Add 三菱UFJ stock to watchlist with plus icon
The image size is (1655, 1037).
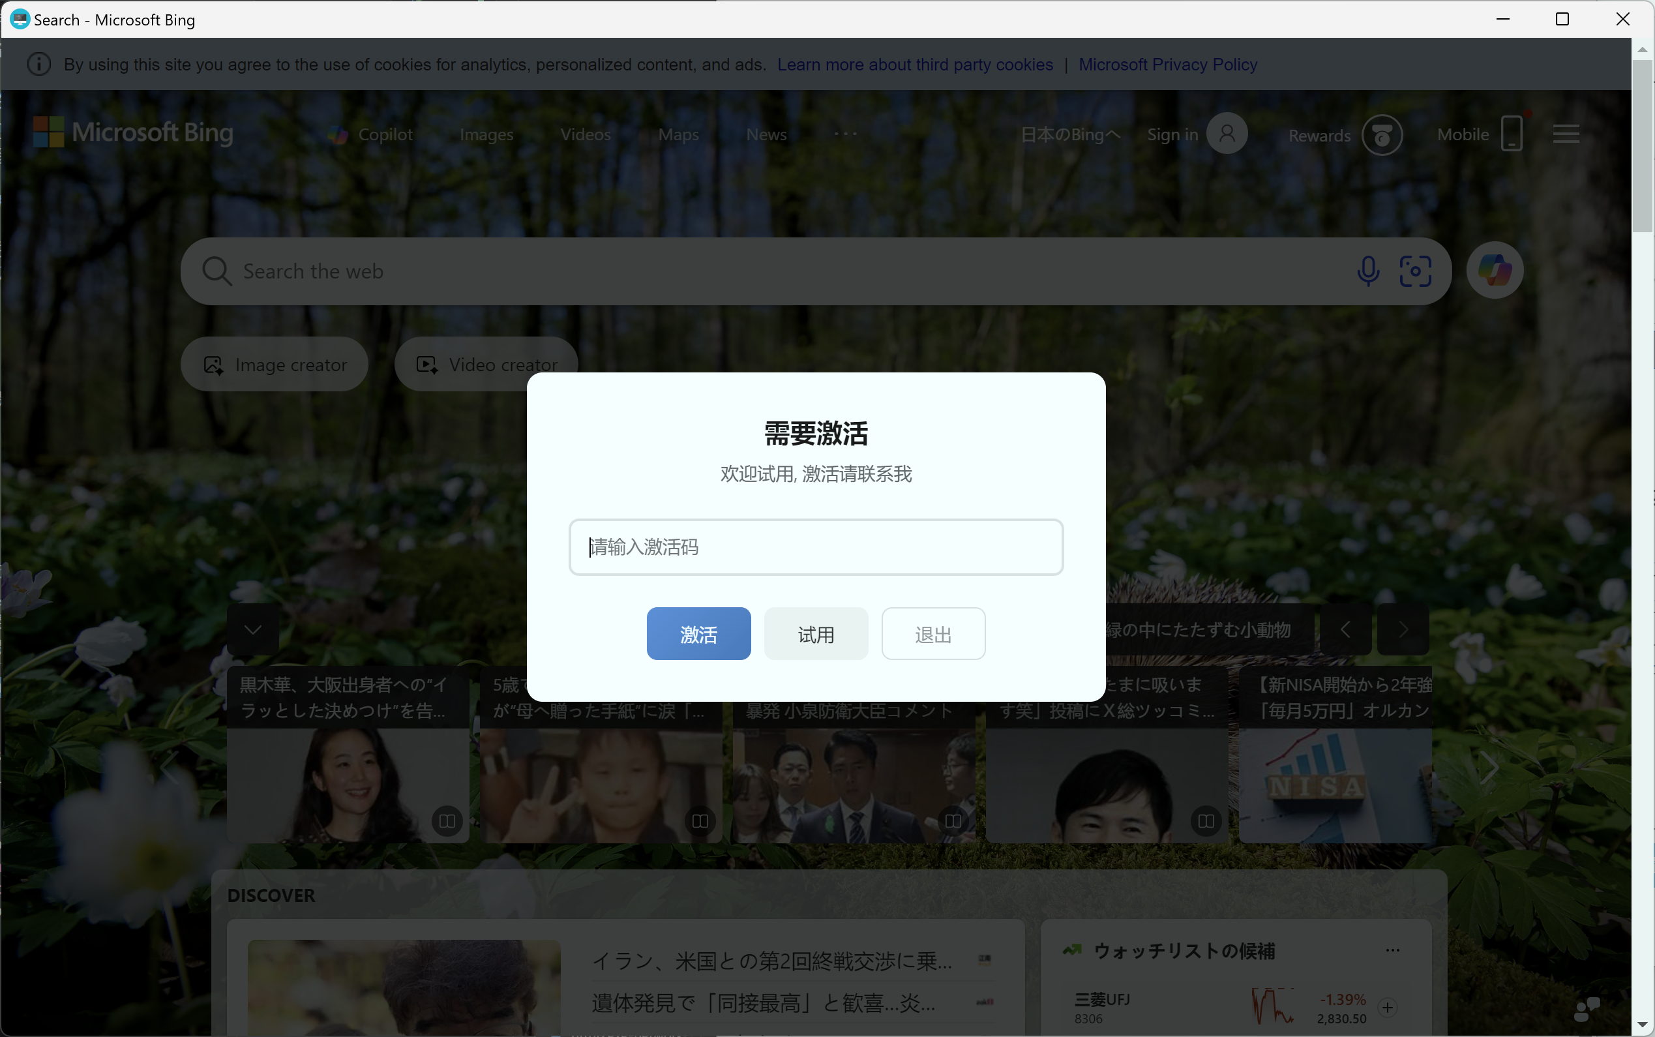tap(1389, 1008)
